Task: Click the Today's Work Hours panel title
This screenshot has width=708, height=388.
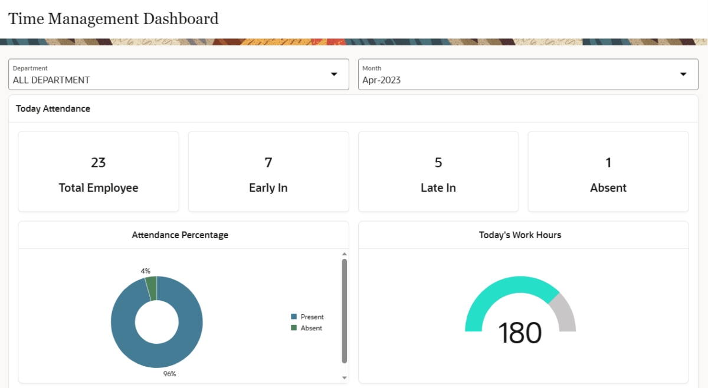Action: coord(520,235)
